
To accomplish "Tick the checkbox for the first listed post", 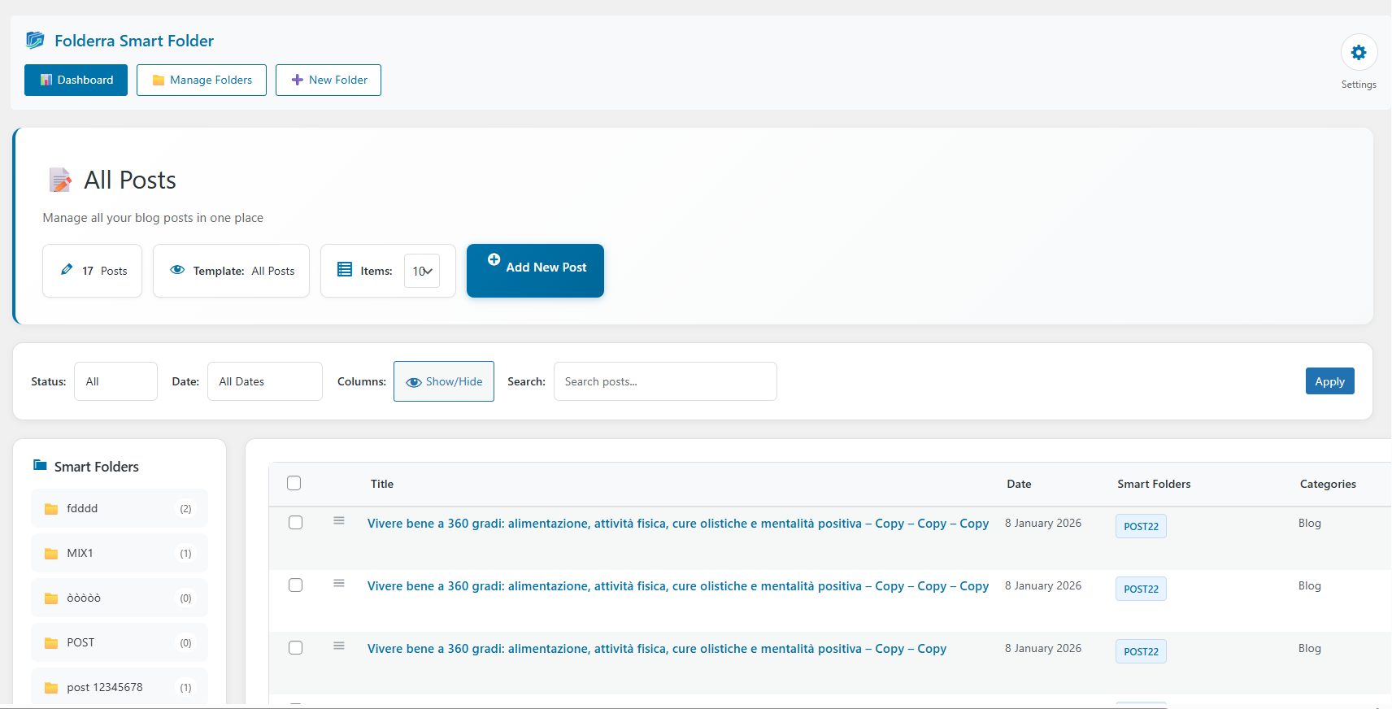I will tap(296, 523).
